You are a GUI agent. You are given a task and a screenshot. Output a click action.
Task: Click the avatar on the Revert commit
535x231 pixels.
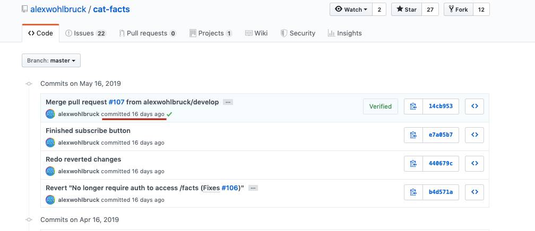coord(50,200)
